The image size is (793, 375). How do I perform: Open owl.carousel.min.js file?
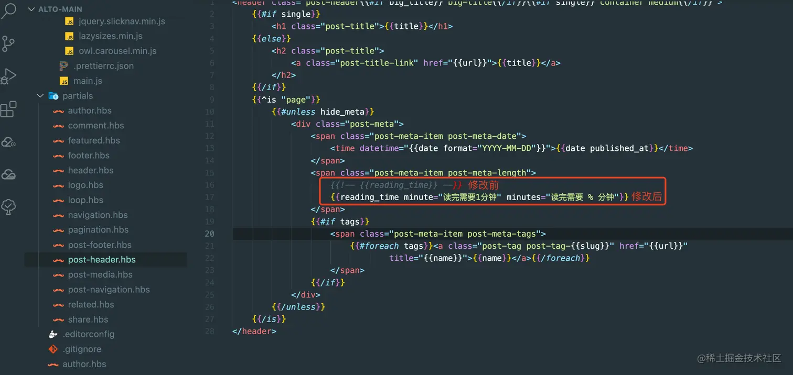click(117, 51)
